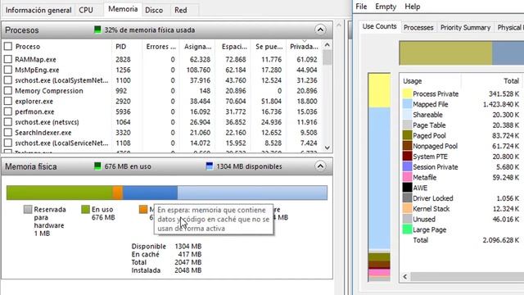Screen dimensions: 524x295
Task: Click the orange Modificada legend swatch
Action: [143, 210]
